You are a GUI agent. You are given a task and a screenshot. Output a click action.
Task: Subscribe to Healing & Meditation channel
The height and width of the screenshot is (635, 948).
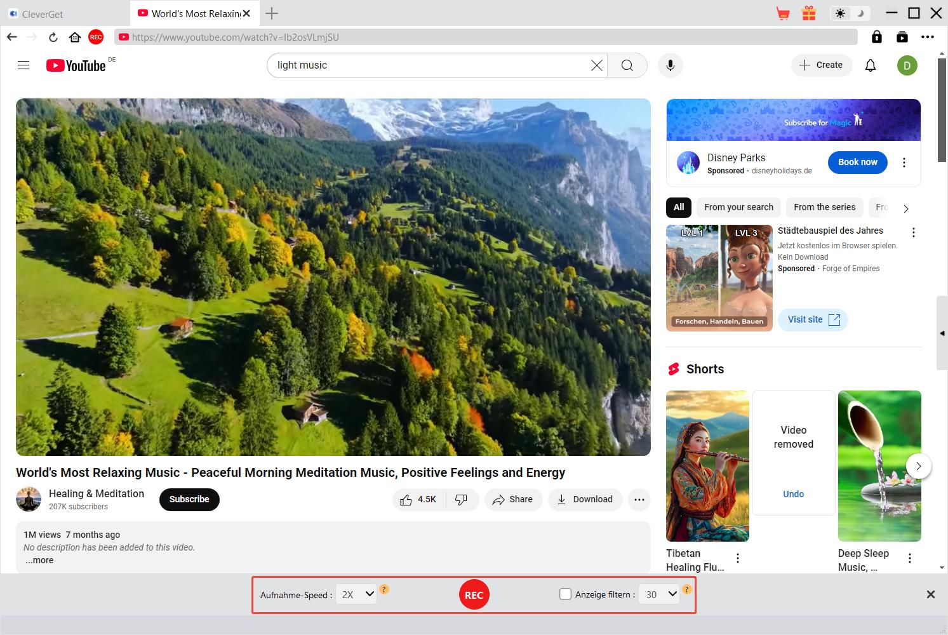click(x=189, y=500)
